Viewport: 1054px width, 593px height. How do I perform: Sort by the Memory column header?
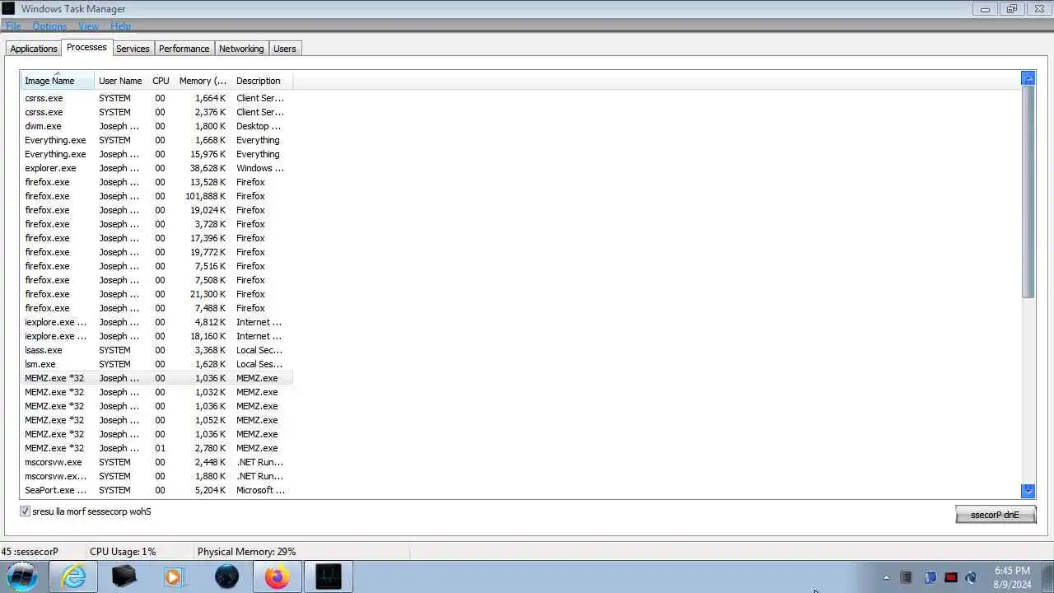203,81
